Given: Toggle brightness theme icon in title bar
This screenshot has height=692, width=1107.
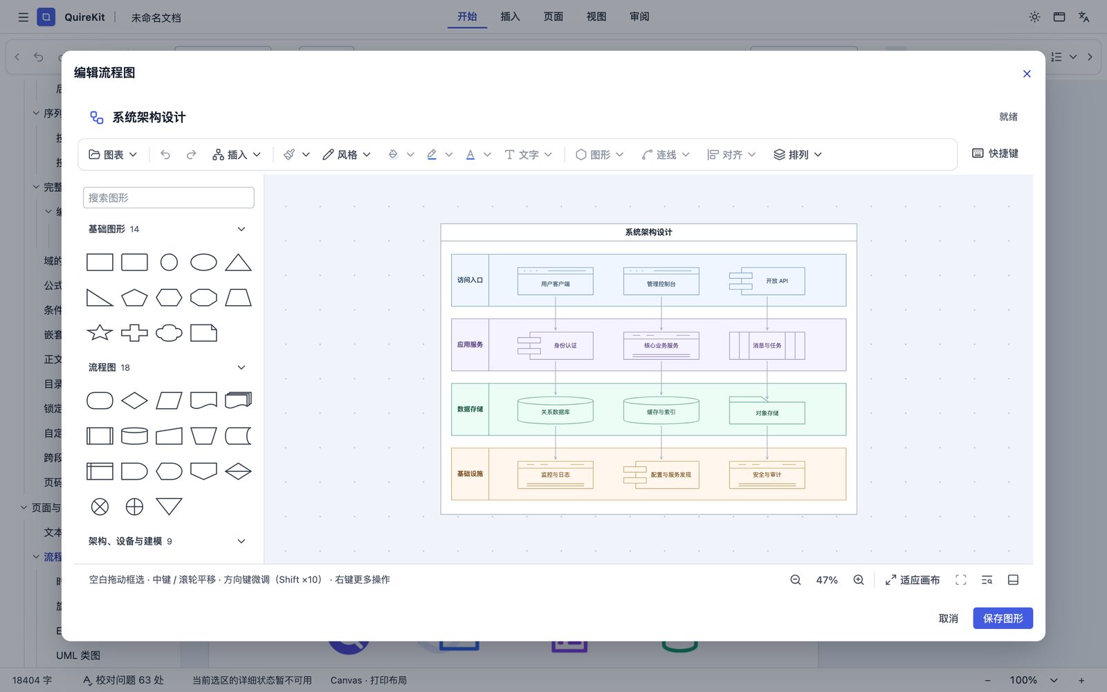Looking at the screenshot, I should [1034, 17].
